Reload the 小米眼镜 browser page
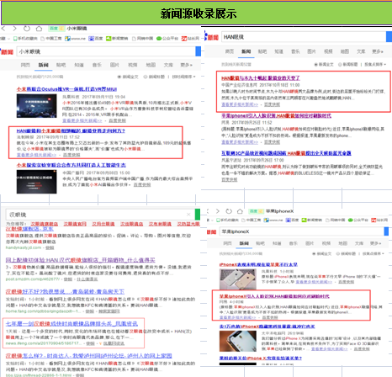 pos(27,29)
